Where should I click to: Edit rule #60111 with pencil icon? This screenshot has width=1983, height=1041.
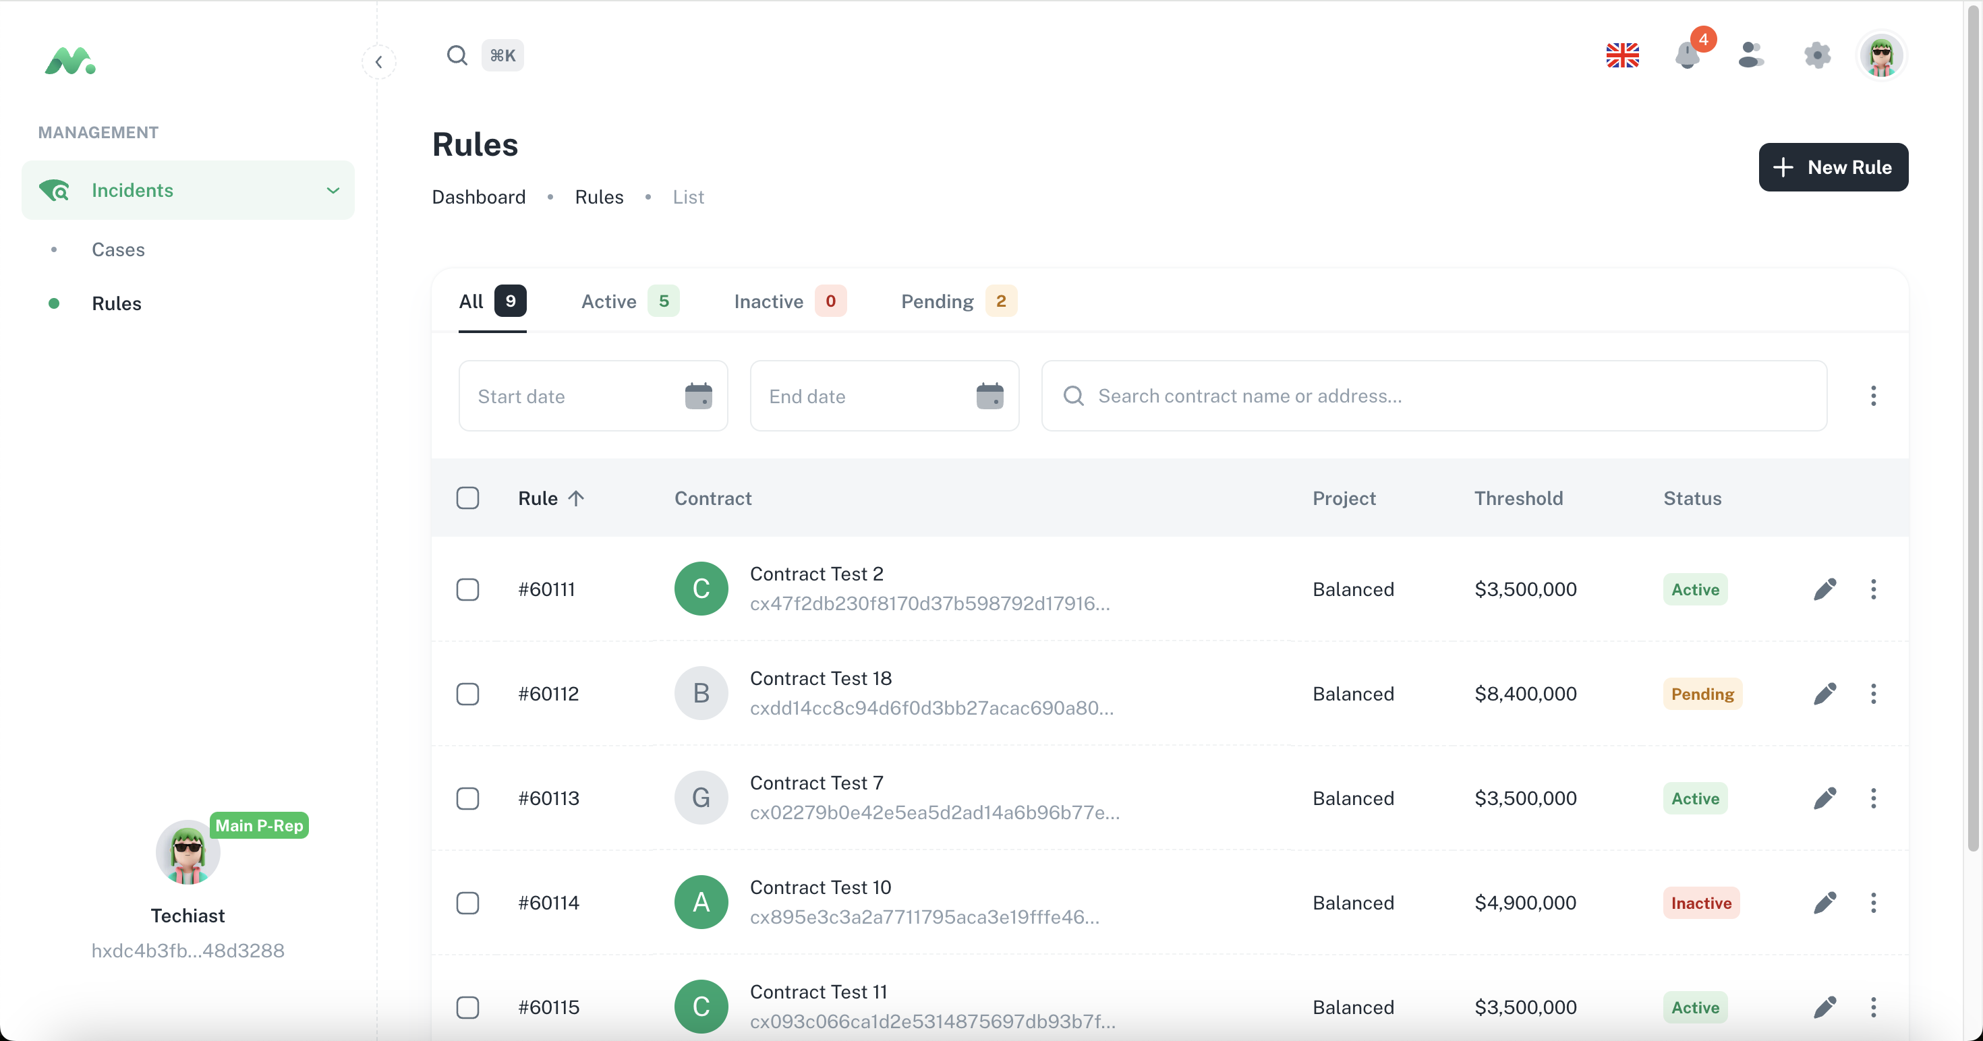tap(1824, 589)
